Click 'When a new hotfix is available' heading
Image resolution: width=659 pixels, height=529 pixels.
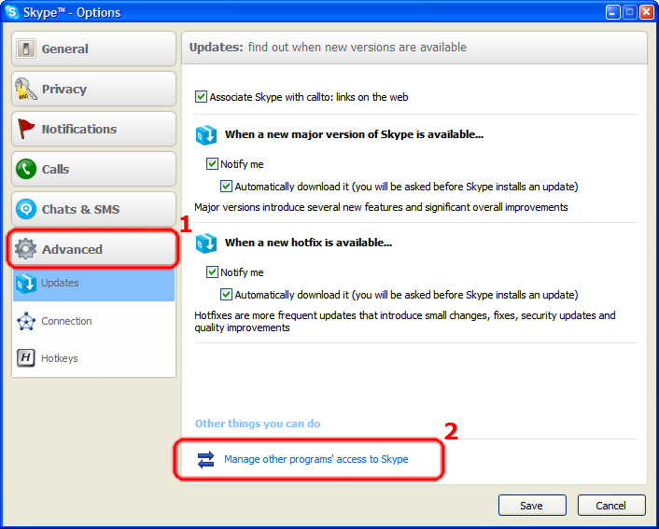(308, 243)
